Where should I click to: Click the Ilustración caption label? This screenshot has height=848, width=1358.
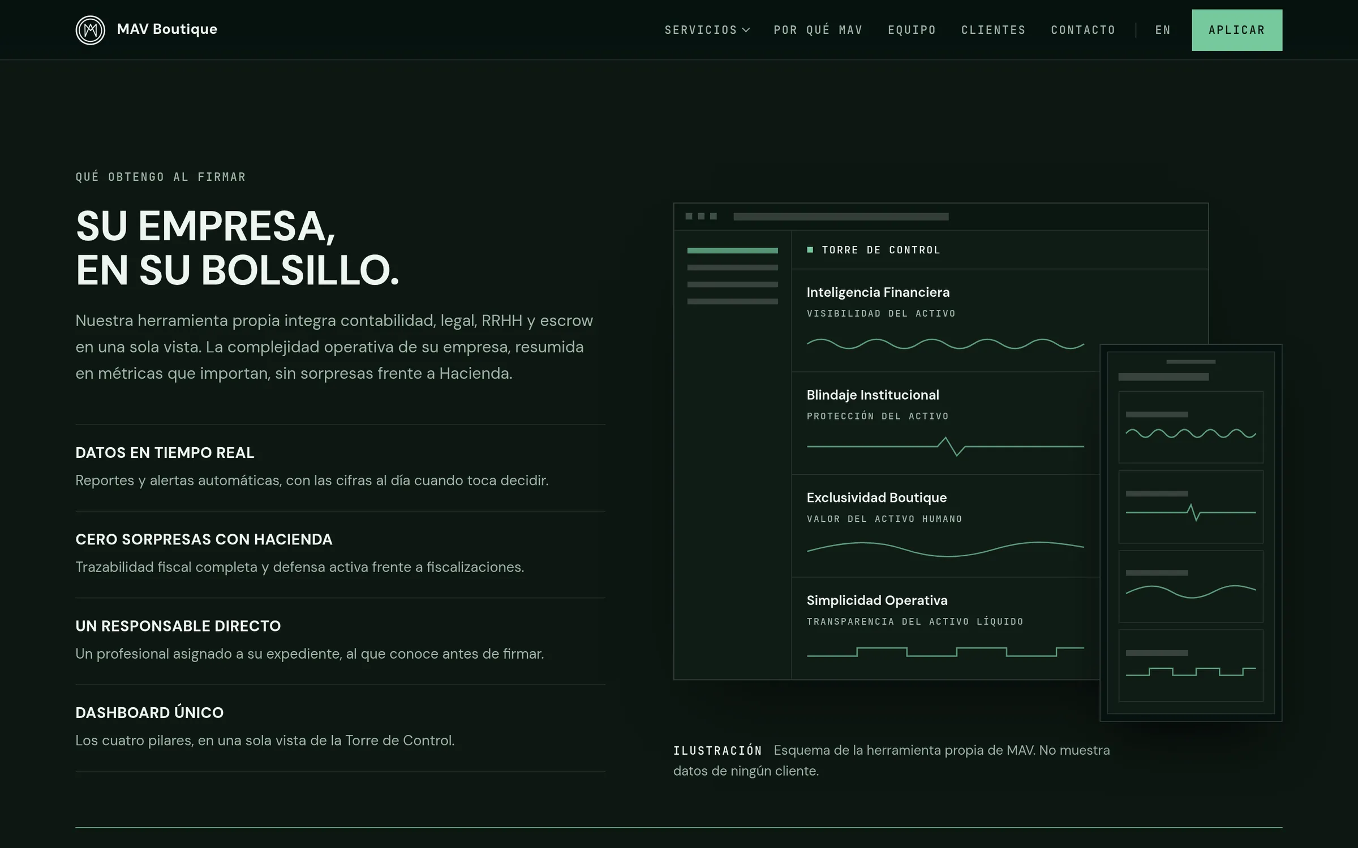coord(717,751)
